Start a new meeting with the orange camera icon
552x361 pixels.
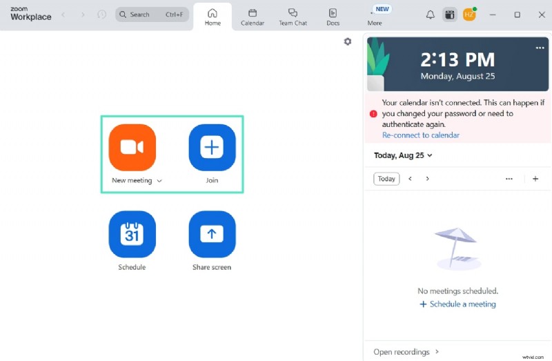[132, 147]
